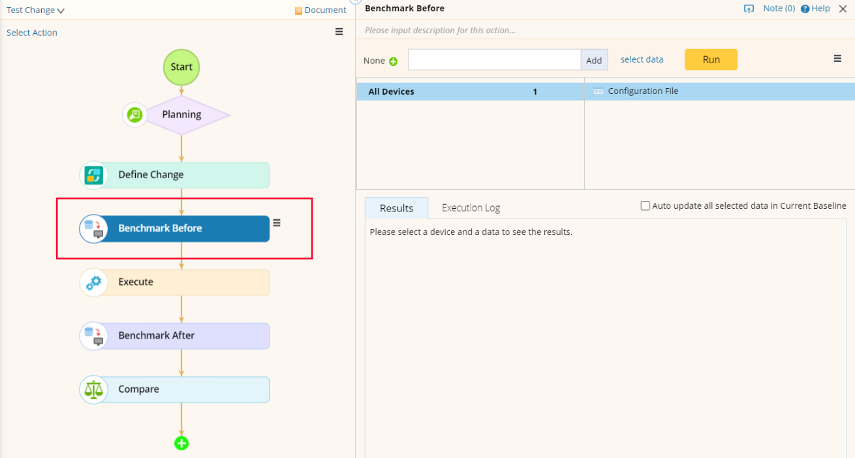The height and width of the screenshot is (458, 855).
Task: Open the Select Action panel hamburger menu
Action: [339, 32]
